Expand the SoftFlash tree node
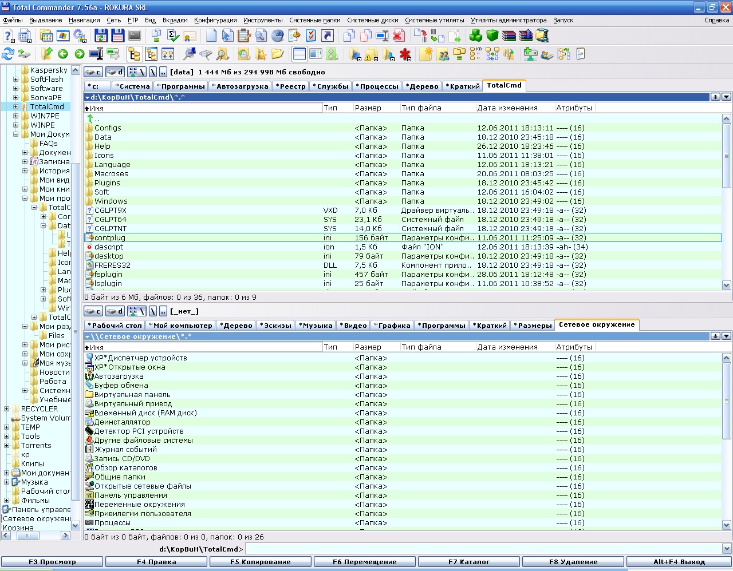The height and width of the screenshot is (571, 733). click(16, 80)
